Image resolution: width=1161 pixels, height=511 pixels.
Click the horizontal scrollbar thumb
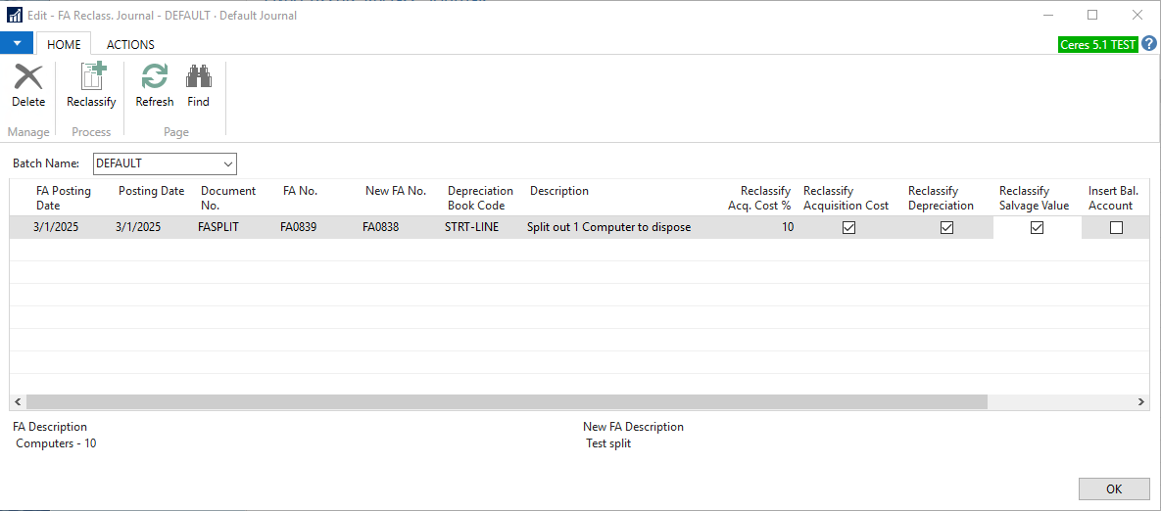pos(507,402)
